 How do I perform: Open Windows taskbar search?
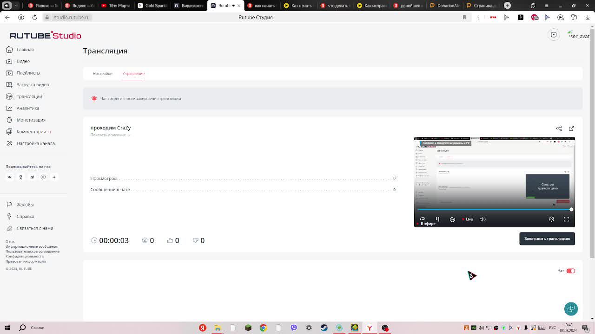tap(22, 328)
